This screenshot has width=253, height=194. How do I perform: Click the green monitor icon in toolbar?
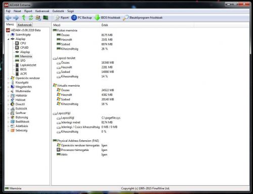pyautogui.click(x=46, y=17)
